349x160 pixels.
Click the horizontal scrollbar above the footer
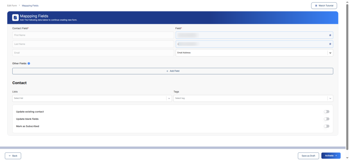[174, 148]
